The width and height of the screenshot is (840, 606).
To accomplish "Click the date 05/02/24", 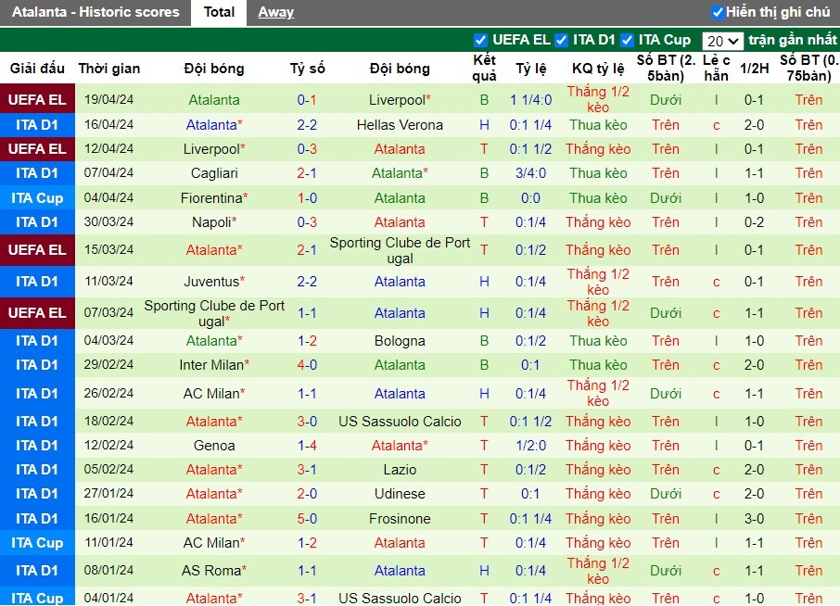I will pyautogui.click(x=108, y=470).
